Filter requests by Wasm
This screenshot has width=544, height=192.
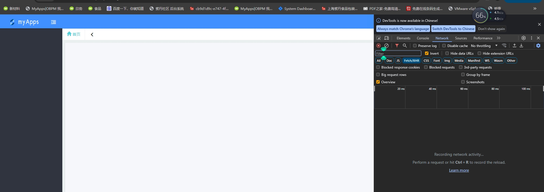pyautogui.click(x=498, y=61)
